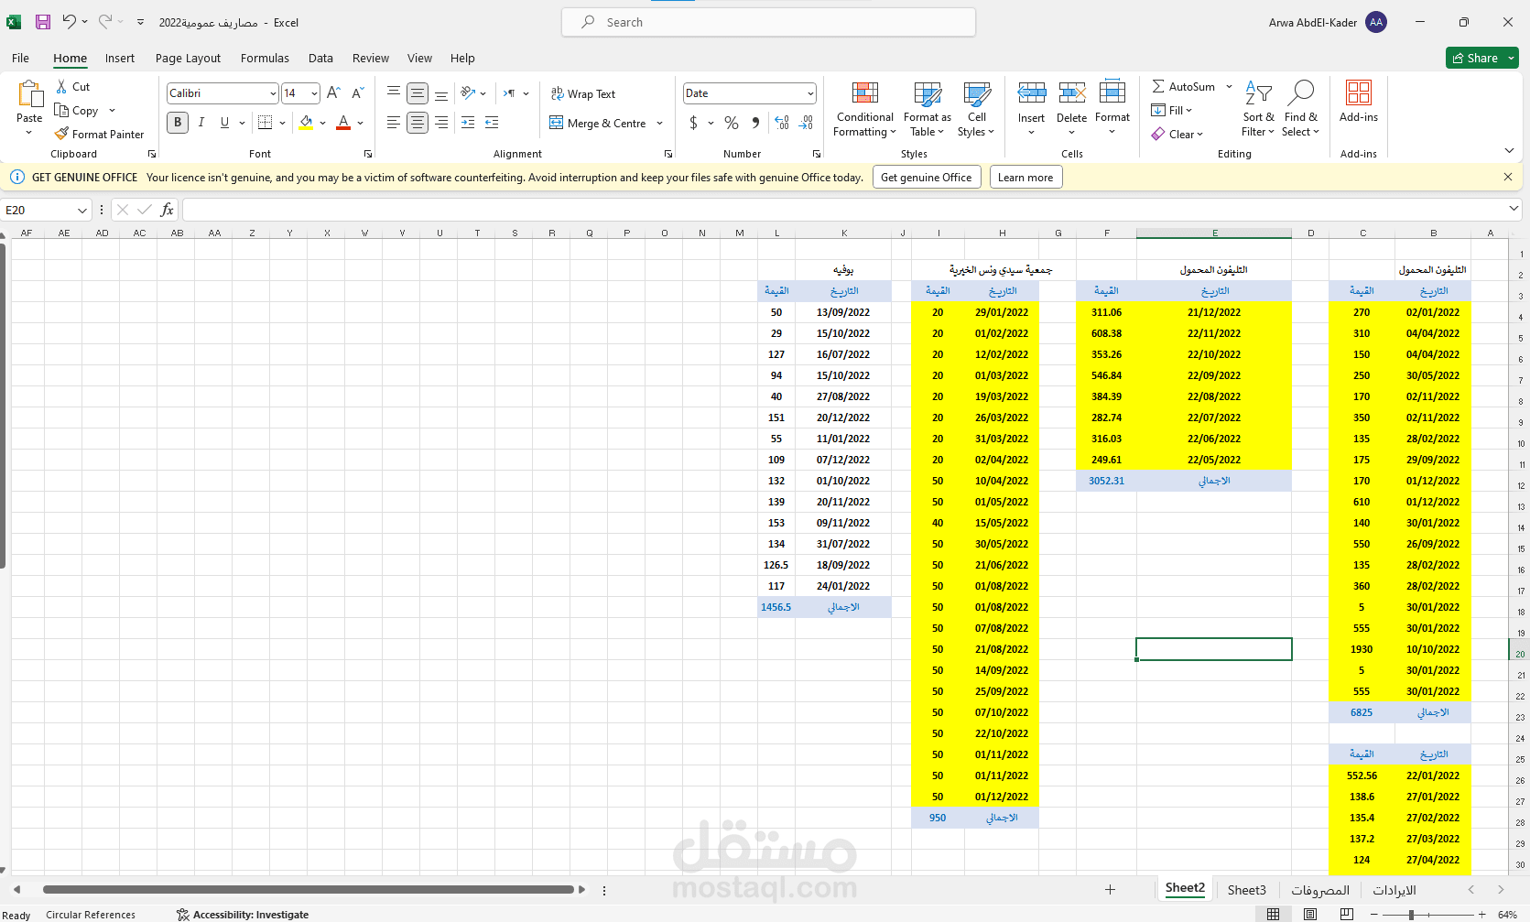Toggle Bold formatting

pos(178,122)
